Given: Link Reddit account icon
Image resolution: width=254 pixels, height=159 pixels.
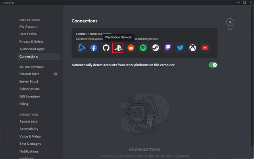Looking at the screenshot, I should (x=131, y=48).
